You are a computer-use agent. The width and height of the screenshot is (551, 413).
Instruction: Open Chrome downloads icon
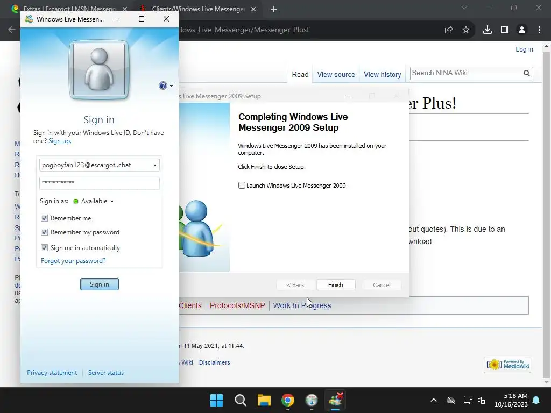pos(488,30)
